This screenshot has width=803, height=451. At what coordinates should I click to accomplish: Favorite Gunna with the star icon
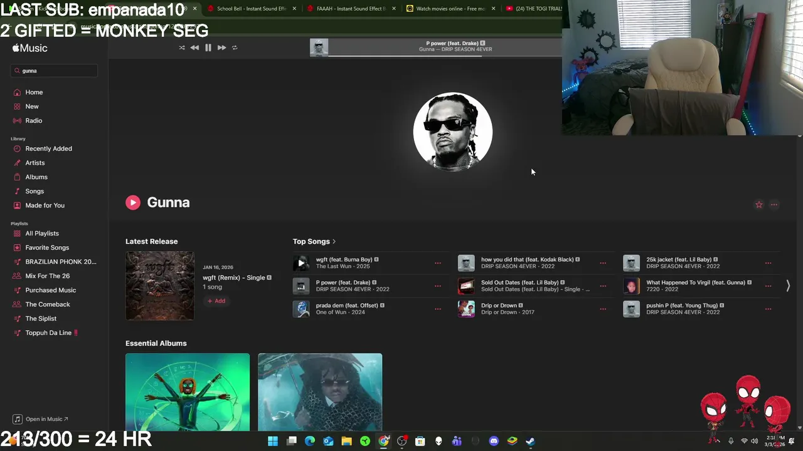[x=759, y=205]
